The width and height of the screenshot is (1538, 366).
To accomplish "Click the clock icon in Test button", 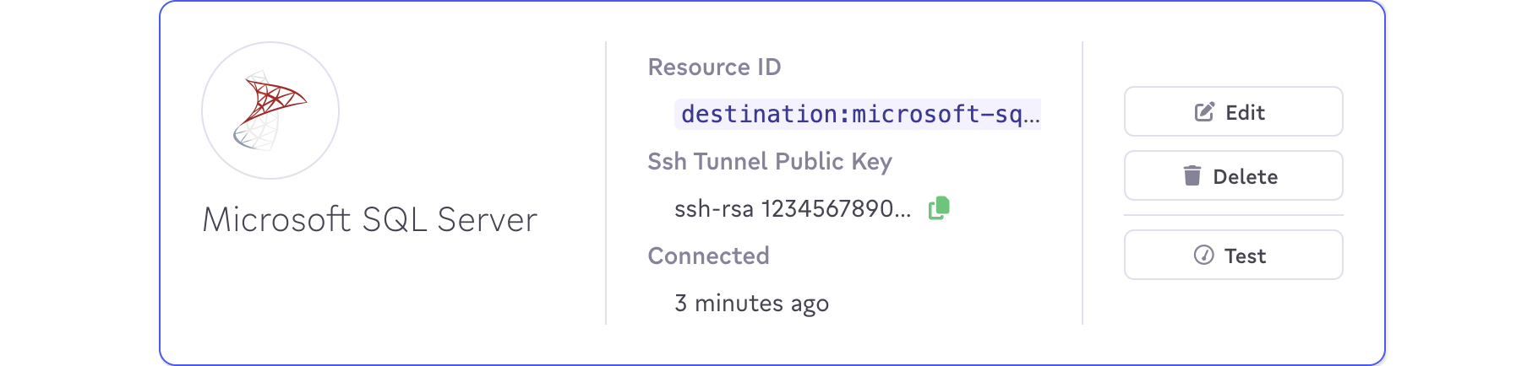I will click(1203, 255).
